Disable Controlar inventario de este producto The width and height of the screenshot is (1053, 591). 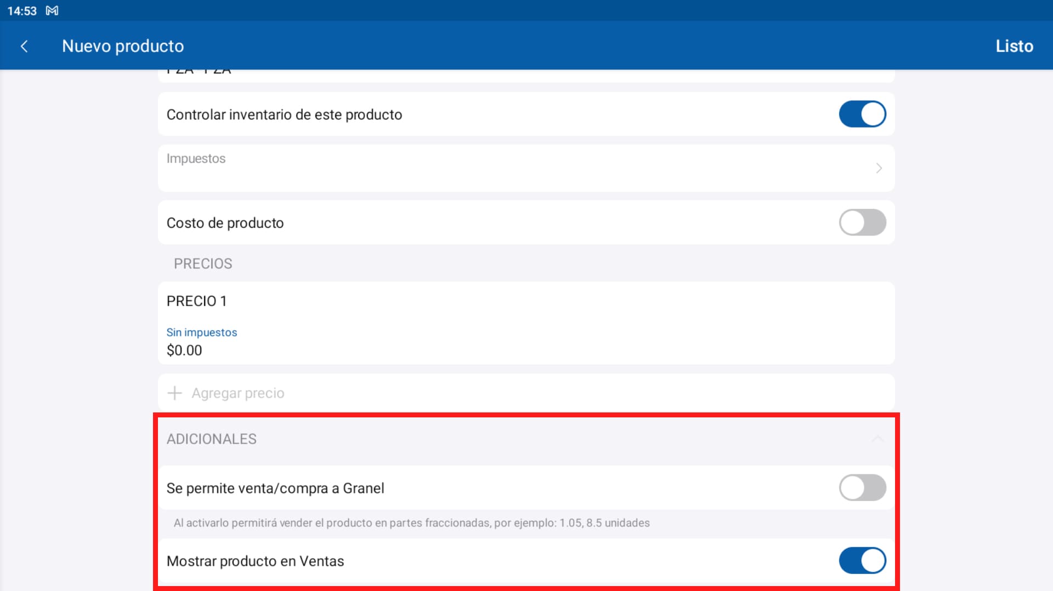(862, 114)
